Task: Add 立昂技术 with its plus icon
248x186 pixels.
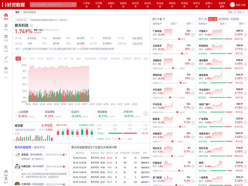Action: coord(193,49)
